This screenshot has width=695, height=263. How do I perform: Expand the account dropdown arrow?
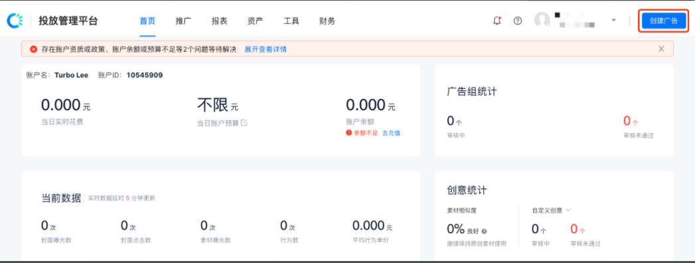point(614,21)
